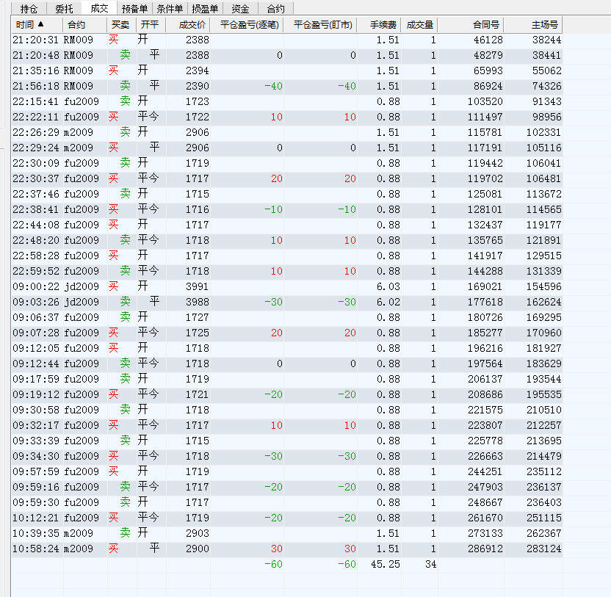Viewport: 611px width, 597px height.
Task: Select the 09:12:05 fu2009 row
Action: pyautogui.click(x=287, y=348)
